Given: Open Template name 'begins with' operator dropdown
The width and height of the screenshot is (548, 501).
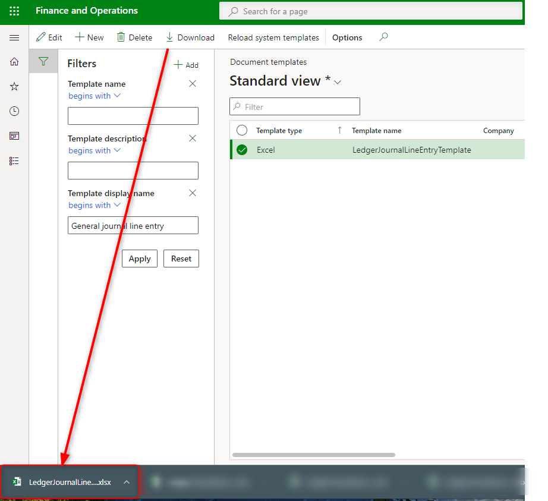Looking at the screenshot, I should click(x=95, y=96).
